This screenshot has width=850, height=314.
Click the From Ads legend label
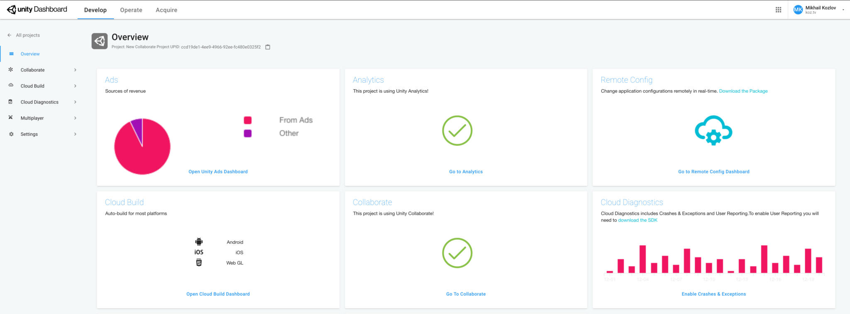click(x=296, y=120)
